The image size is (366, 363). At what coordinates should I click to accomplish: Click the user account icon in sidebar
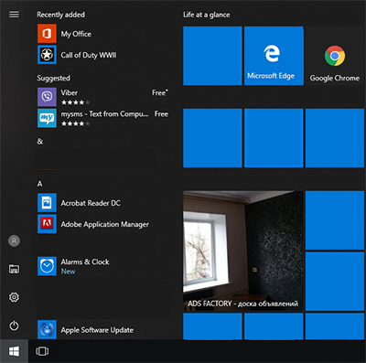pyautogui.click(x=14, y=240)
